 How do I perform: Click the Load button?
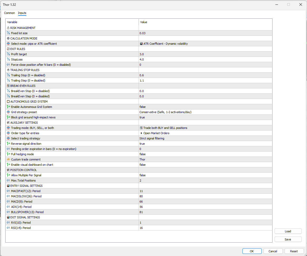pyautogui.click(x=288, y=231)
